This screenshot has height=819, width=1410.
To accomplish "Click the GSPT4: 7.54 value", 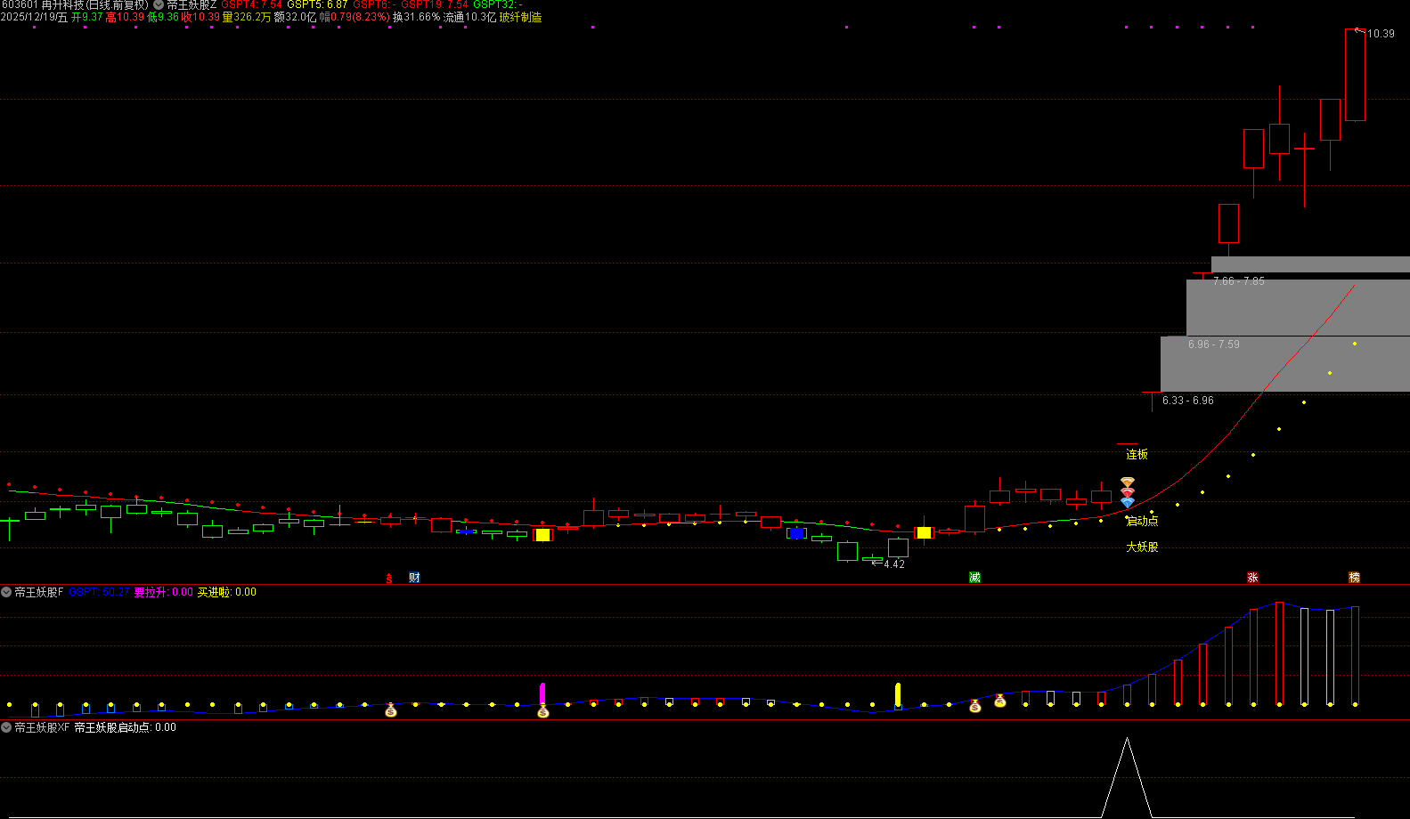I will 251,5.
